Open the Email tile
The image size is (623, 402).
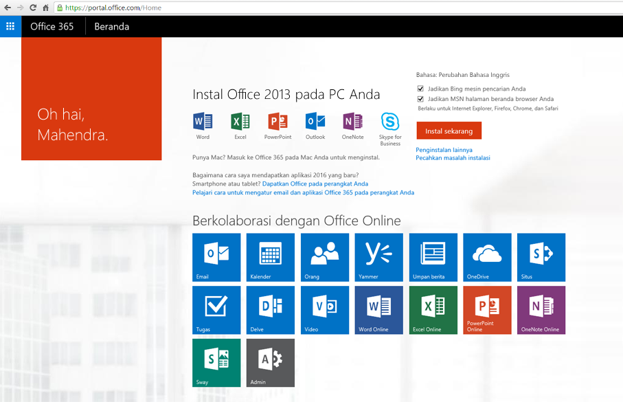coord(216,257)
